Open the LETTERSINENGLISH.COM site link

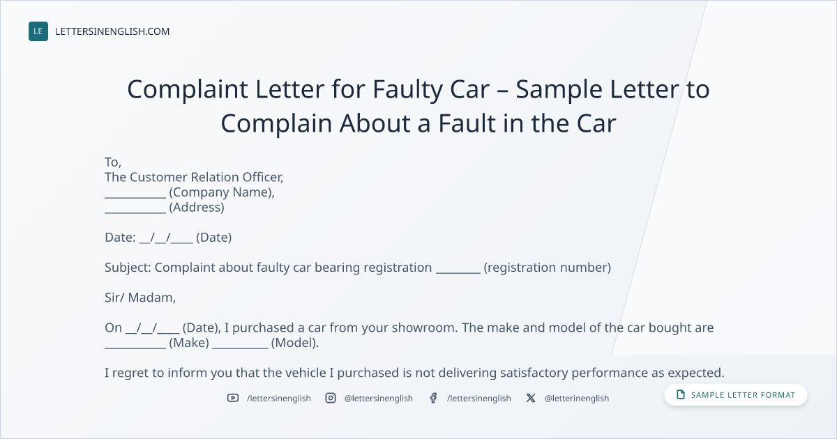click(112, 31)
